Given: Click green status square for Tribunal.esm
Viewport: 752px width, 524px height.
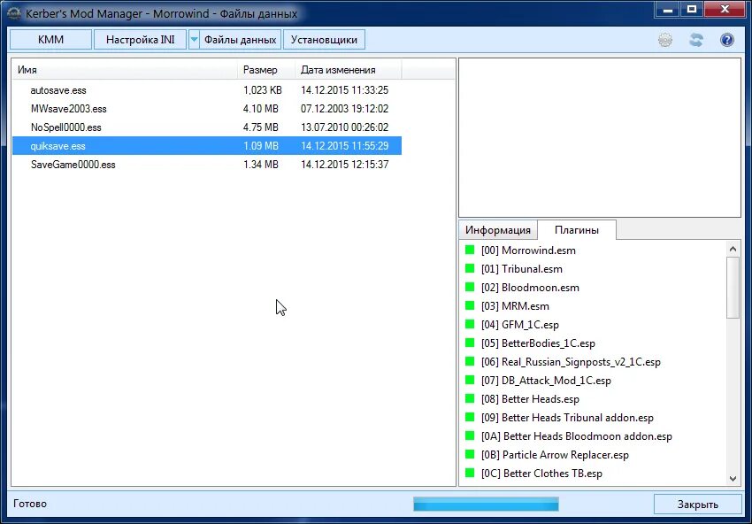Looking at the screenshot, I should (x=470, y=268).
